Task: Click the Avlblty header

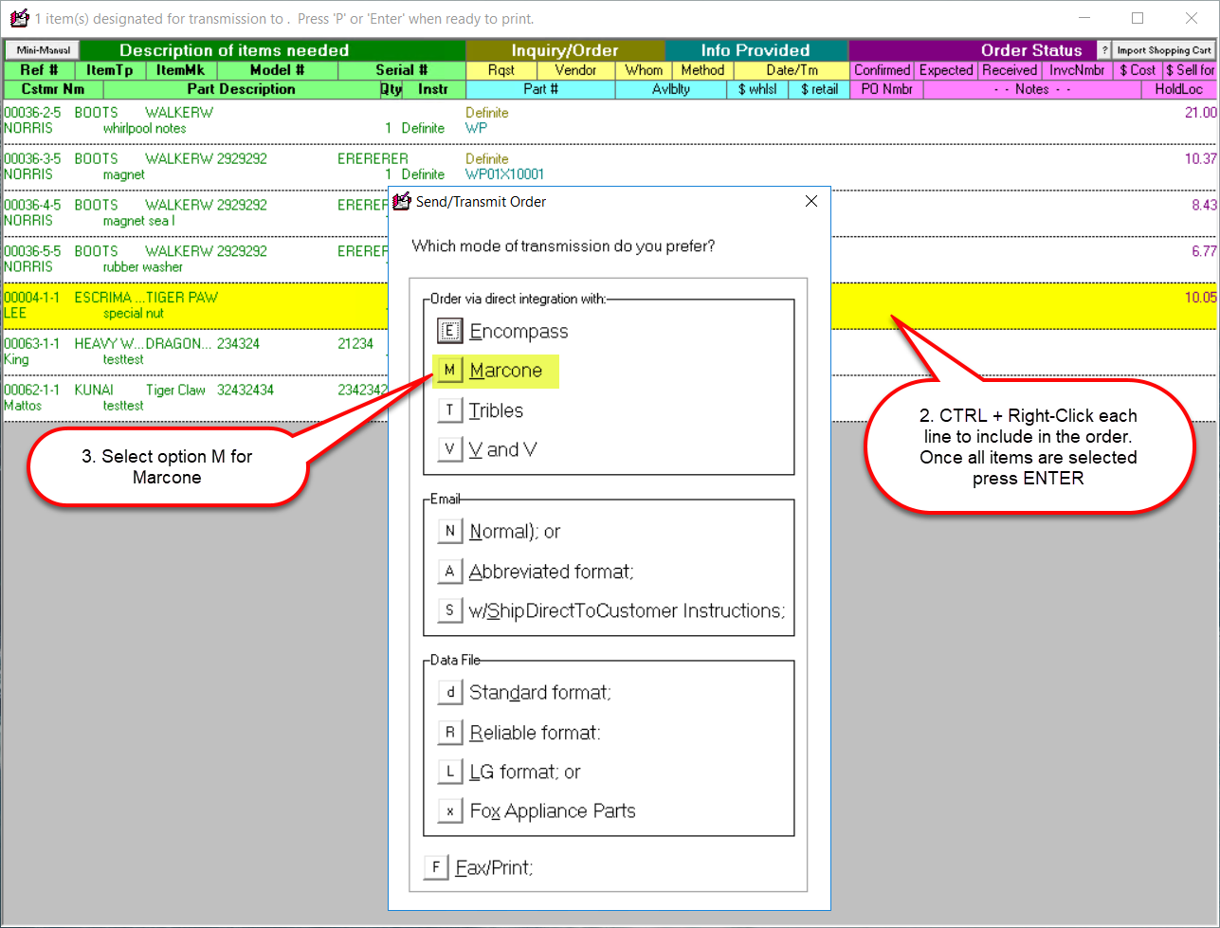Action: point(671,89)
